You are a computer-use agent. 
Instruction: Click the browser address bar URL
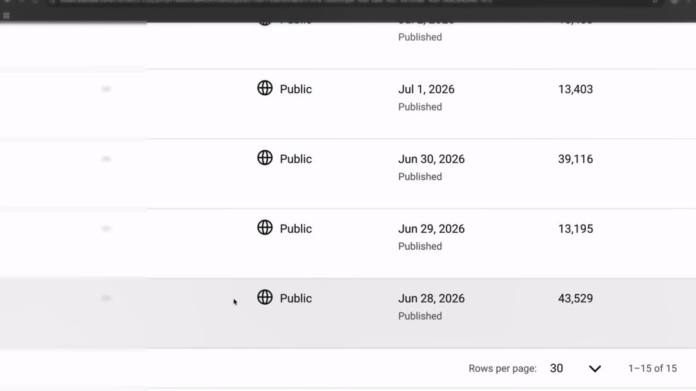click(275, 2)
